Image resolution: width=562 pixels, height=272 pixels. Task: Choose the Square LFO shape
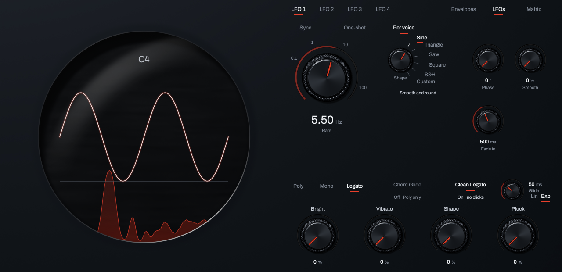(437, 65)
